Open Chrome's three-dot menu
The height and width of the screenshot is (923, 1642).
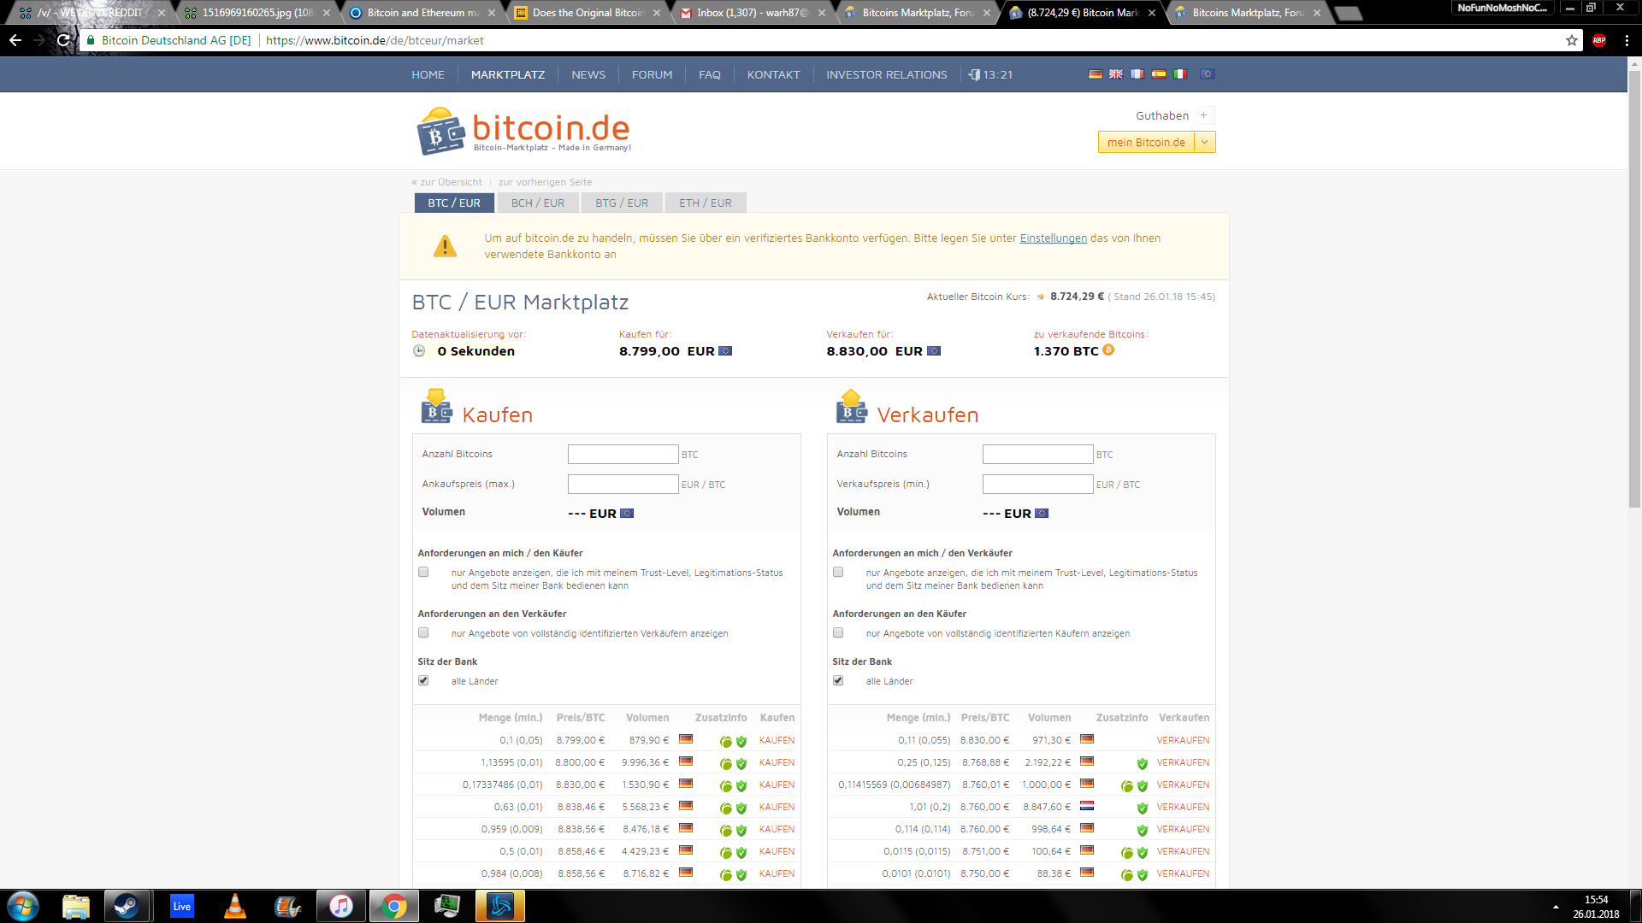tap(1627, 40)
